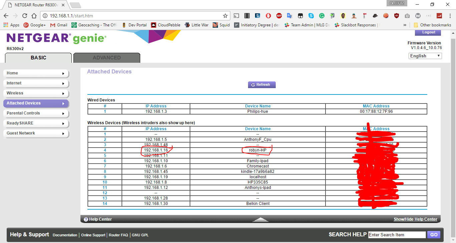The image size is (456, 243).
Task: Open the Parental Controls menu
Action: 36,113
